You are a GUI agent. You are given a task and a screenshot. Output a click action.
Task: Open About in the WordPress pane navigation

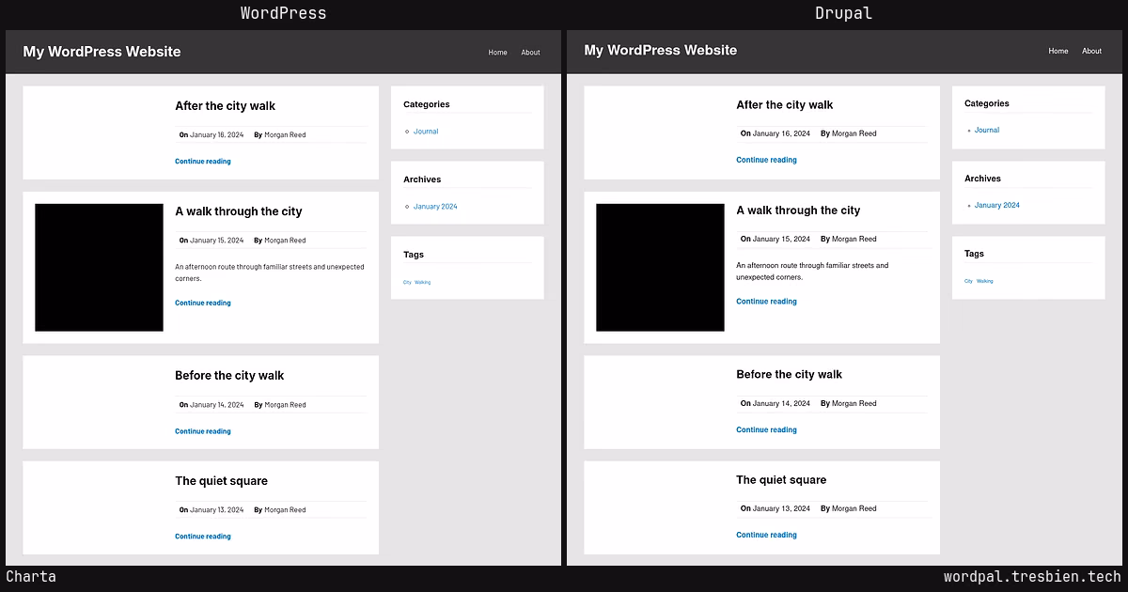(531, 53)
